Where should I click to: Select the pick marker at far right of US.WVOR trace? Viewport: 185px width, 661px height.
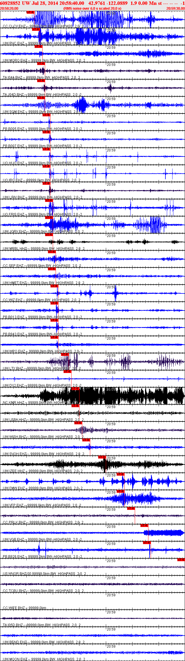(181, 560)
